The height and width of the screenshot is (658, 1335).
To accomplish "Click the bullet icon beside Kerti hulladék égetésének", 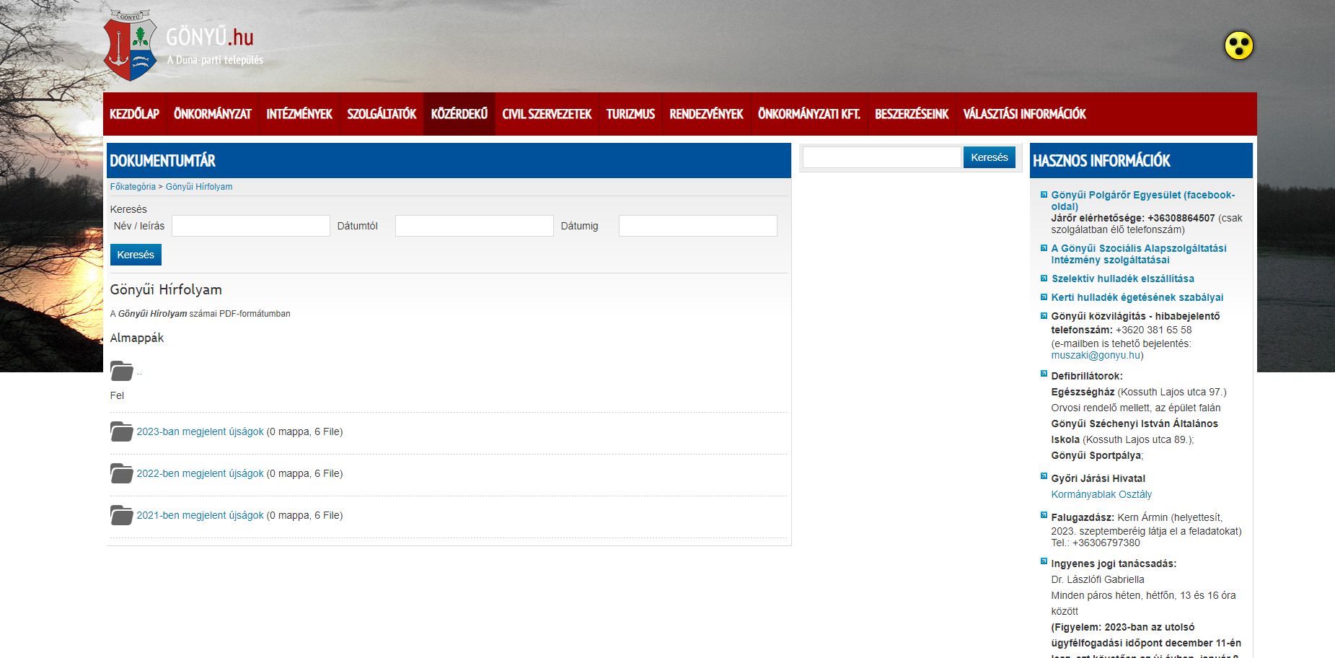I will [1044, 297].
